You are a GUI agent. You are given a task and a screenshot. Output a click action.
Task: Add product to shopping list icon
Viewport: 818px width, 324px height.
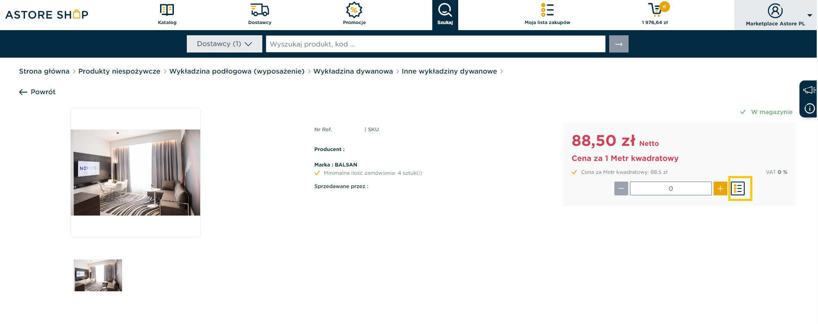[738, 188]
